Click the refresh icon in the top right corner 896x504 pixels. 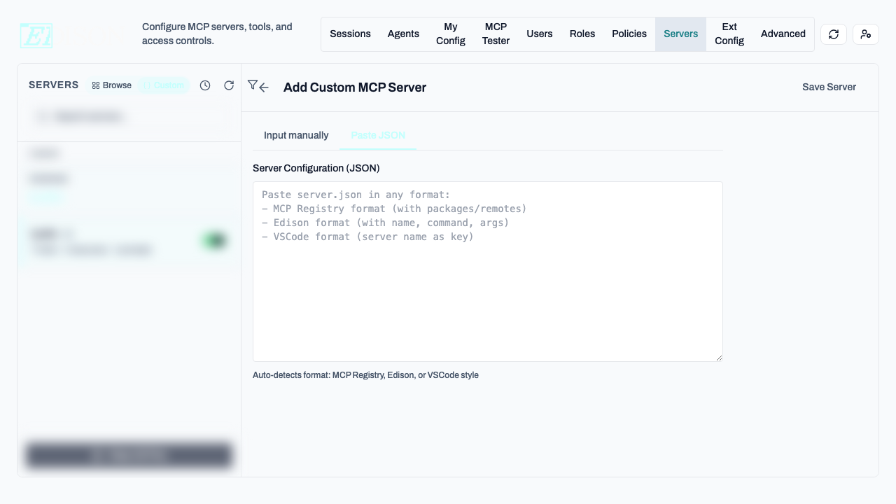pos(833,34)
